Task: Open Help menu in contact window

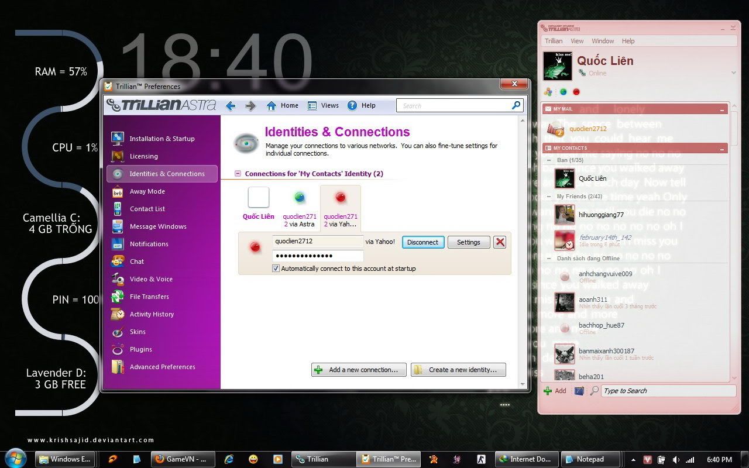Action: tap(628, 41)
